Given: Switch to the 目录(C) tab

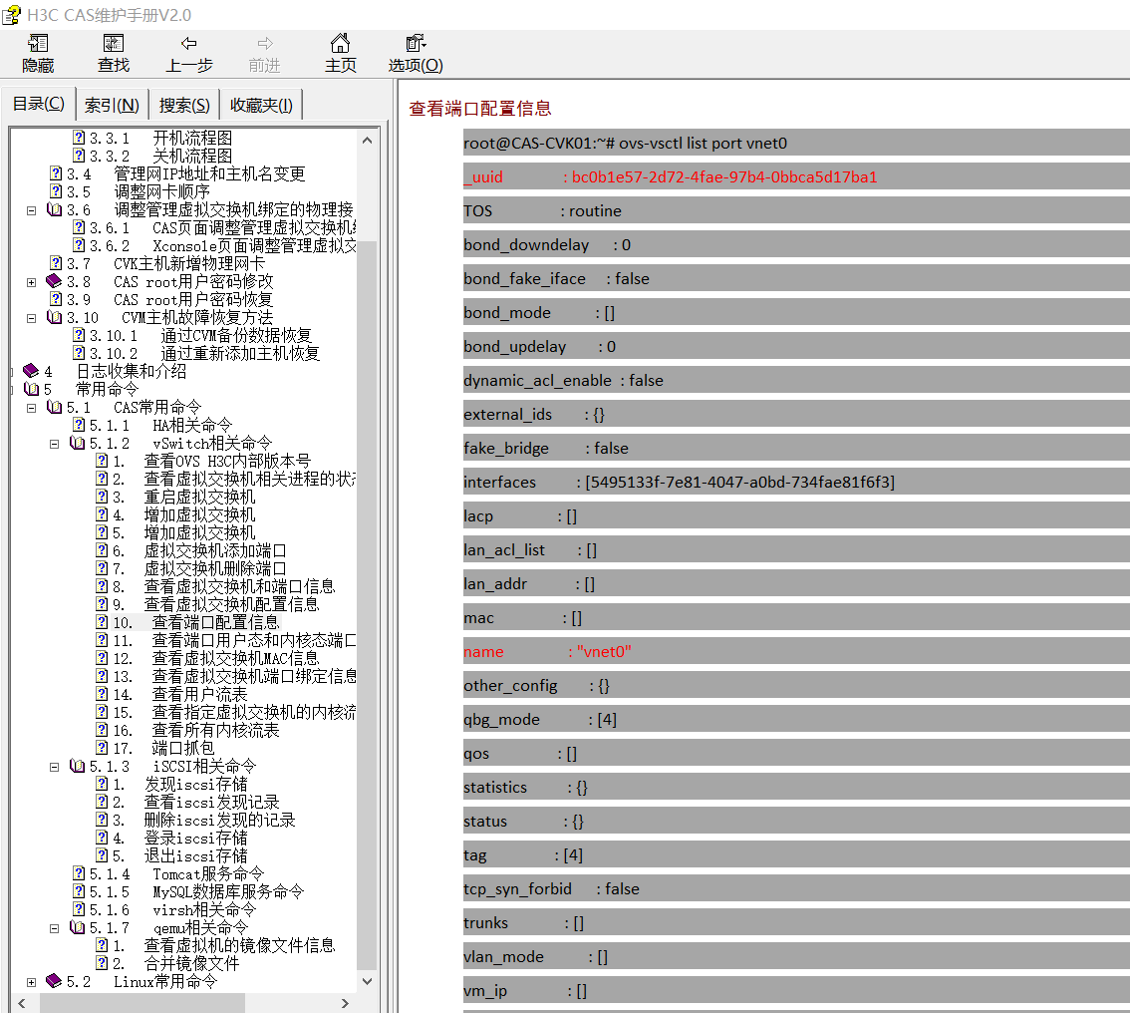Looking at the screenshot, I should tap(38, 104).
